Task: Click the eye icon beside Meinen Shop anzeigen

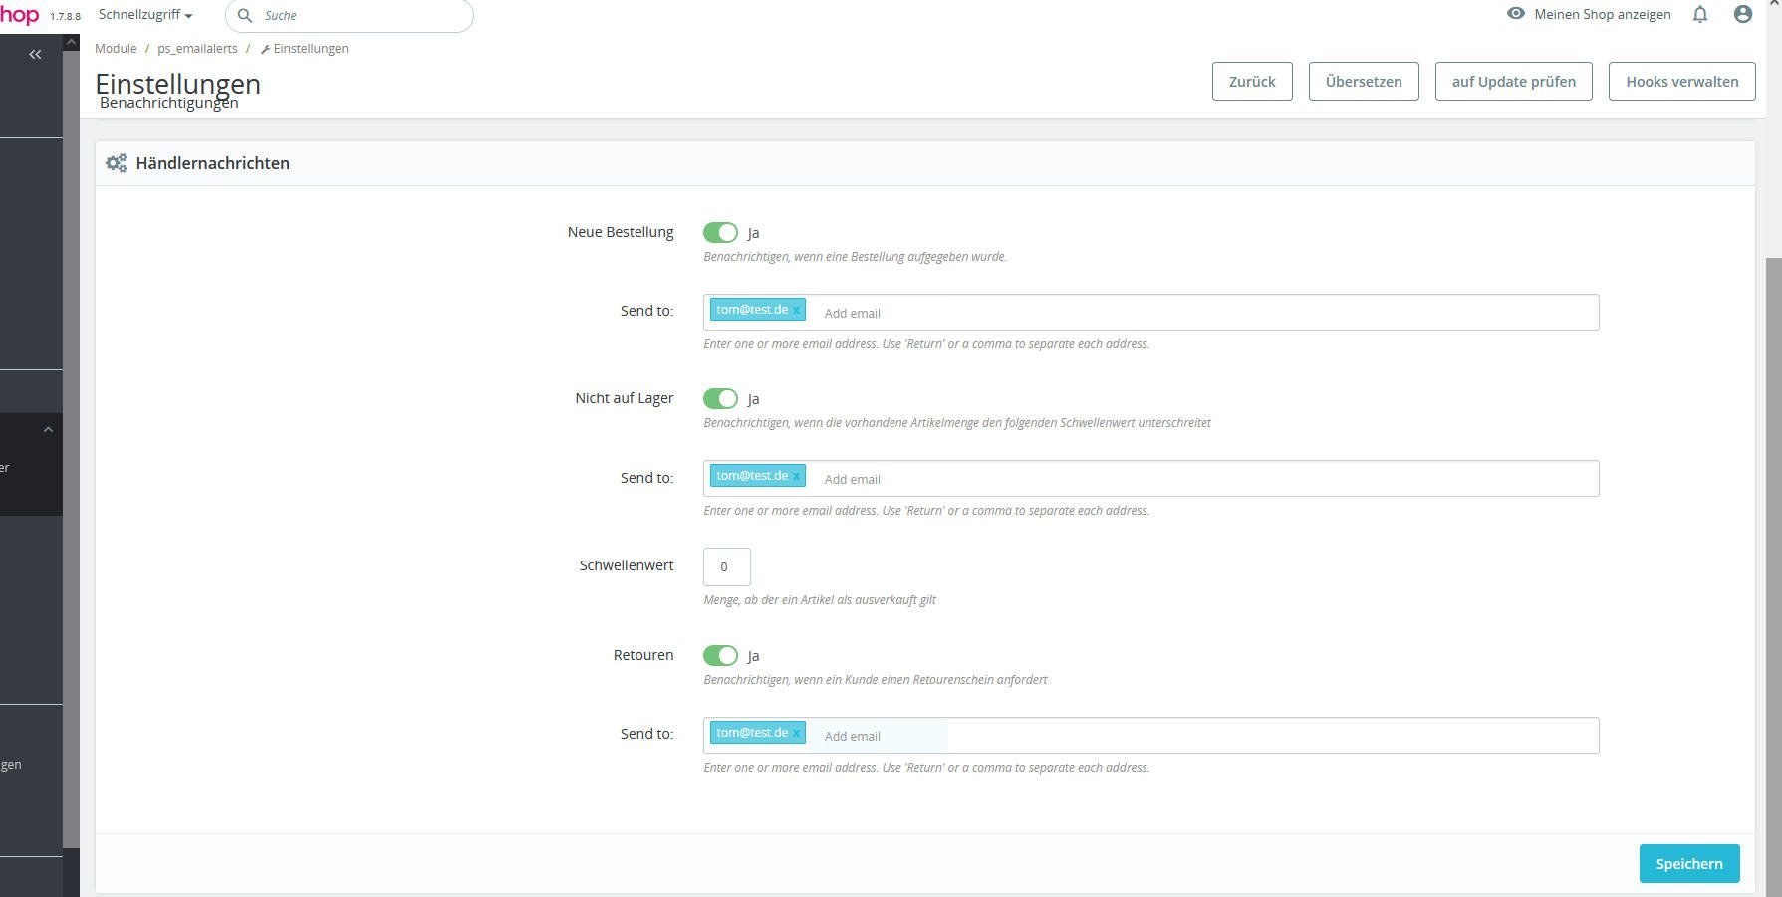Action: pyautogui.click(x=1516, y=14)
